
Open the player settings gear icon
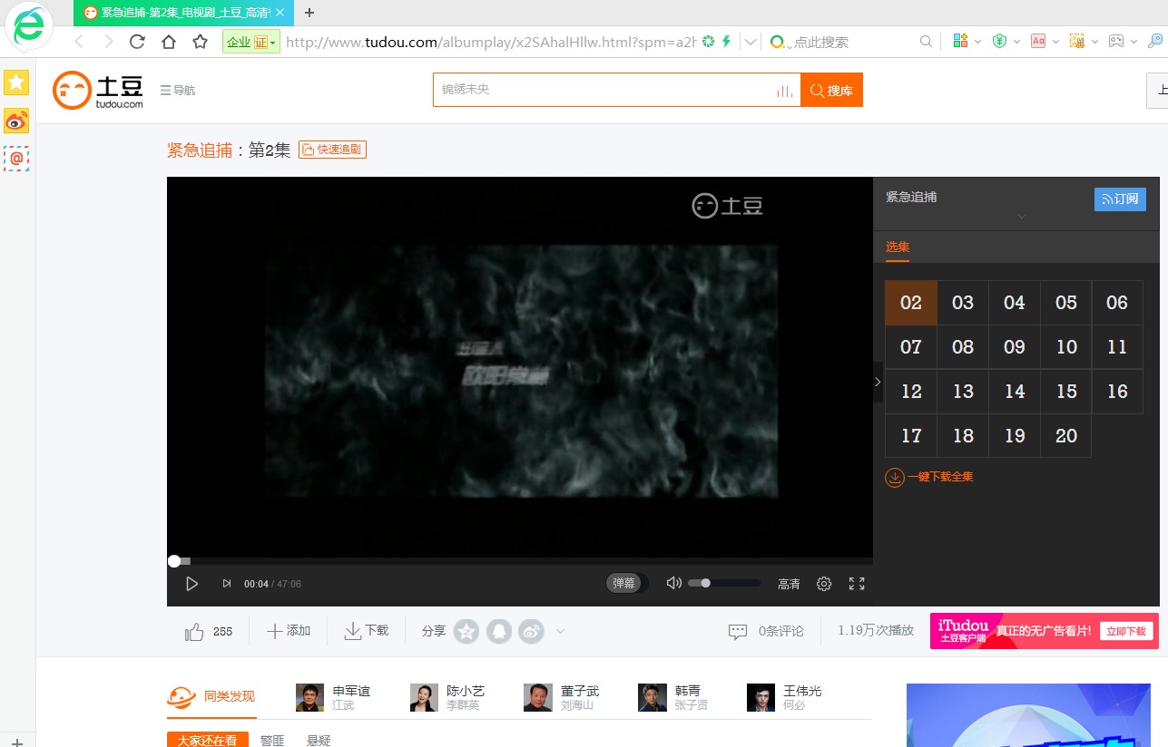824,584
